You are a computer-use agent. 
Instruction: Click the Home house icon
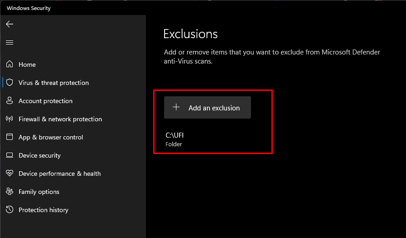click(10, 64)
